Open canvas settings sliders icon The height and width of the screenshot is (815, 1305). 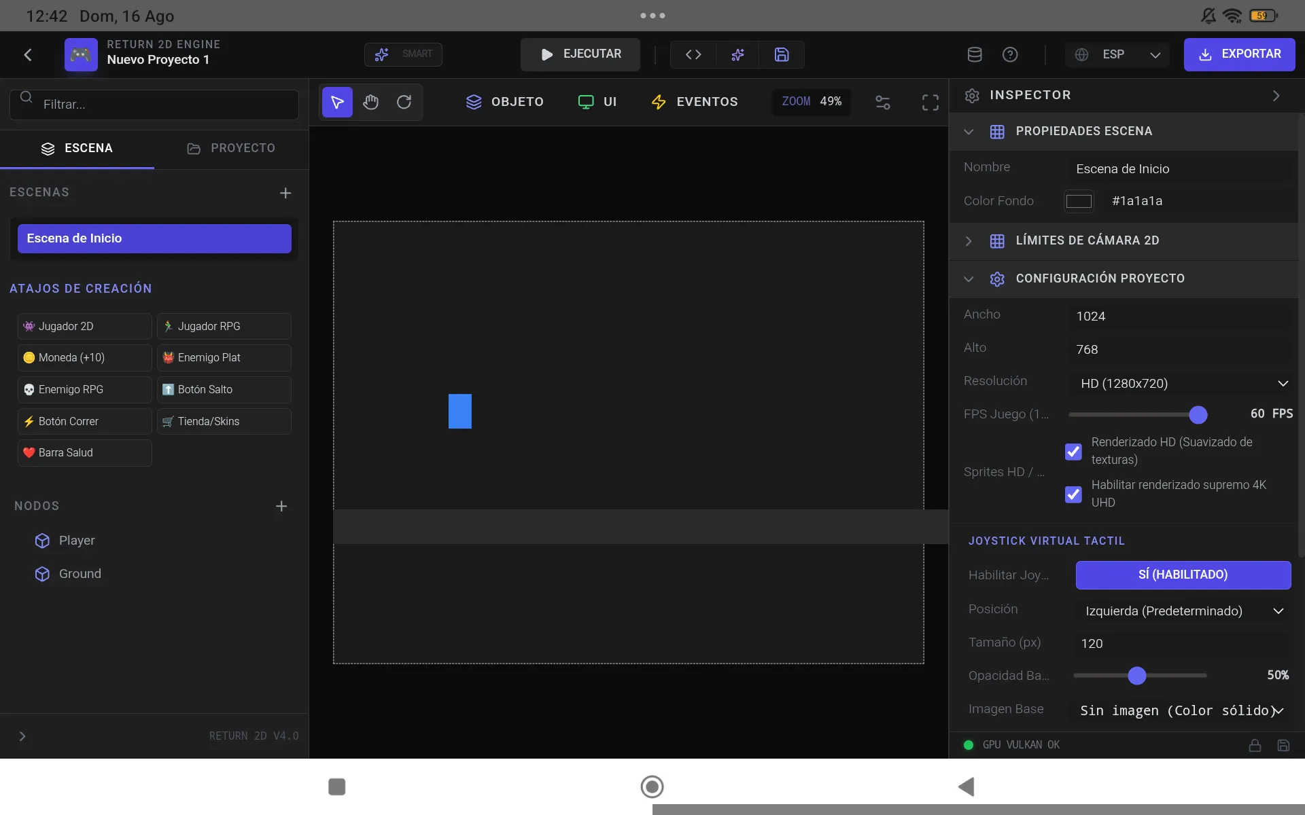[882, 103]
